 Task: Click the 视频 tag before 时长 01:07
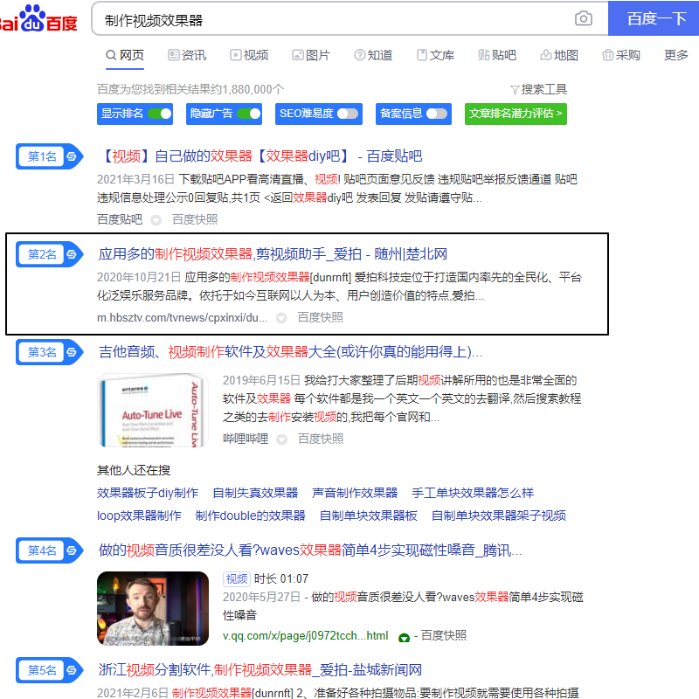237,579
